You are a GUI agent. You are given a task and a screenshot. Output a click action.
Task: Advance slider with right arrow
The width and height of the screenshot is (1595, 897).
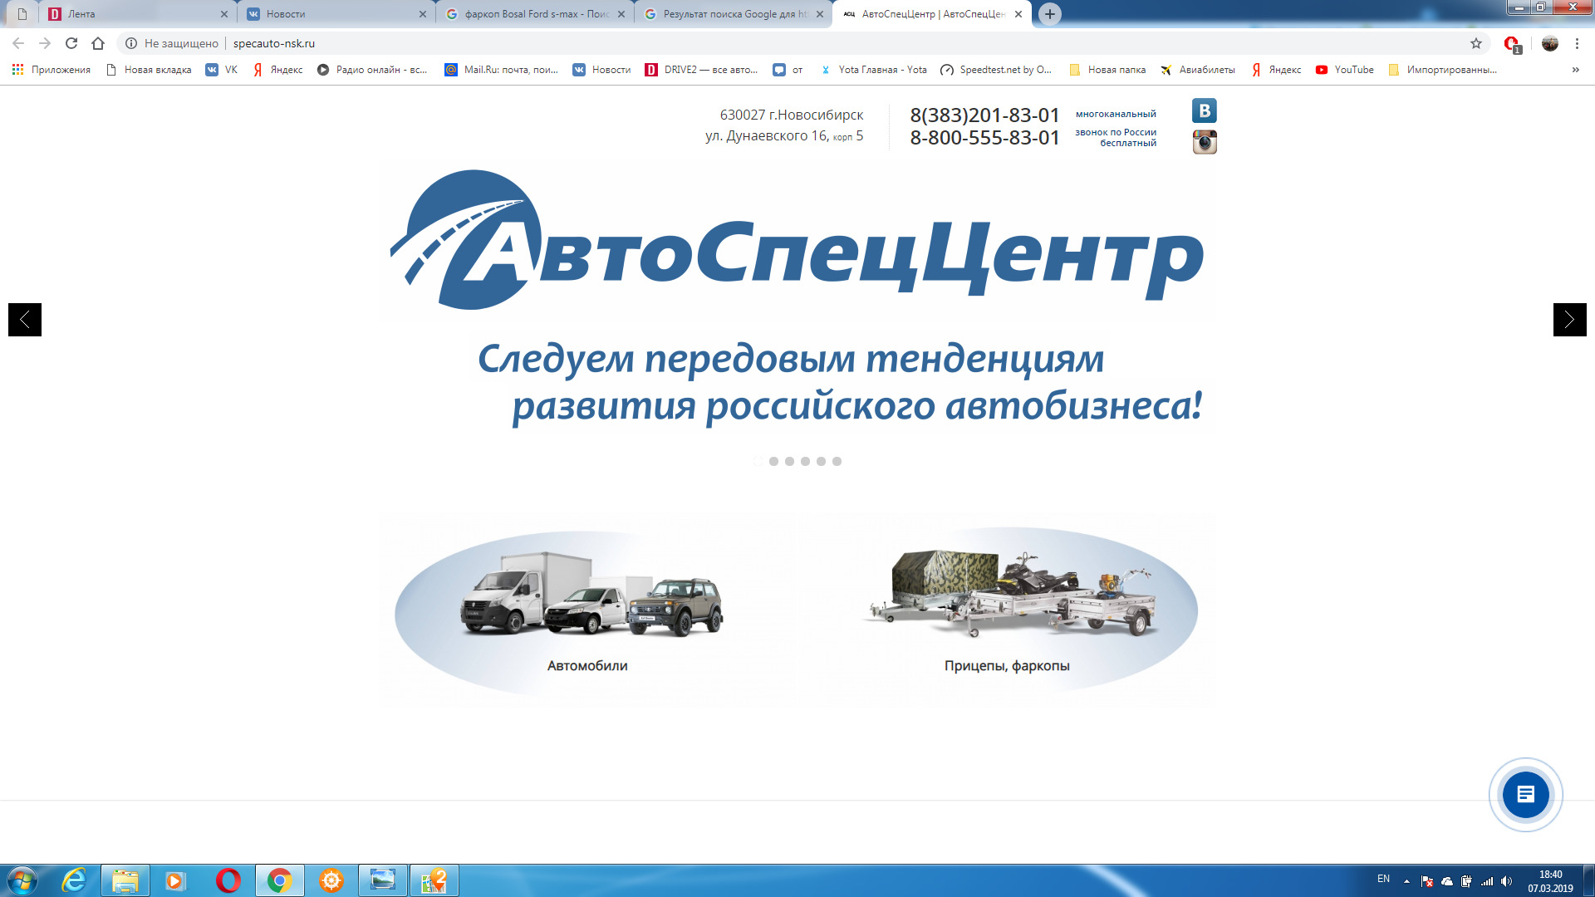(x=1569, y=320)
